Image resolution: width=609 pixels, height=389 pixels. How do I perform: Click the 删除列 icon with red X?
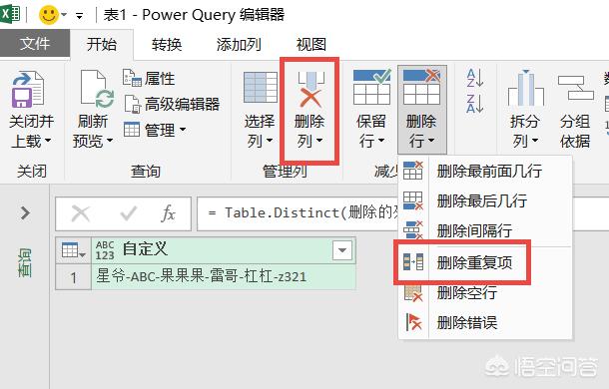point(309,90)
